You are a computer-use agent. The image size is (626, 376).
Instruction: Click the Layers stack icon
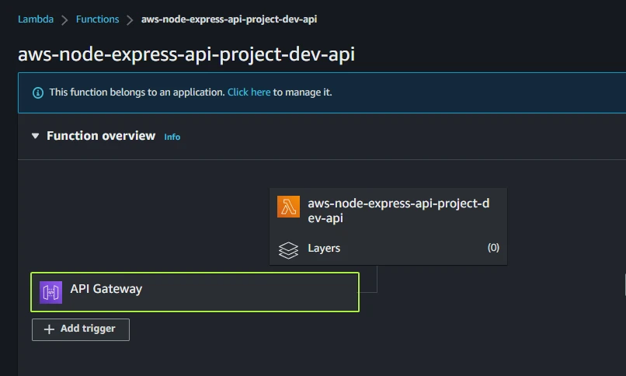click(x=288, y=249)
